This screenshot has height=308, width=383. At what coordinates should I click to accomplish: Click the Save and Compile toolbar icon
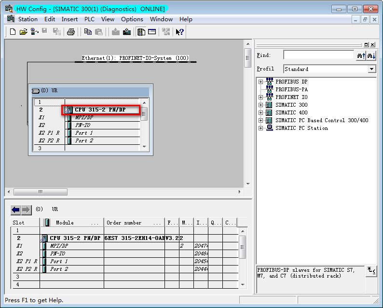click(57, 32)
